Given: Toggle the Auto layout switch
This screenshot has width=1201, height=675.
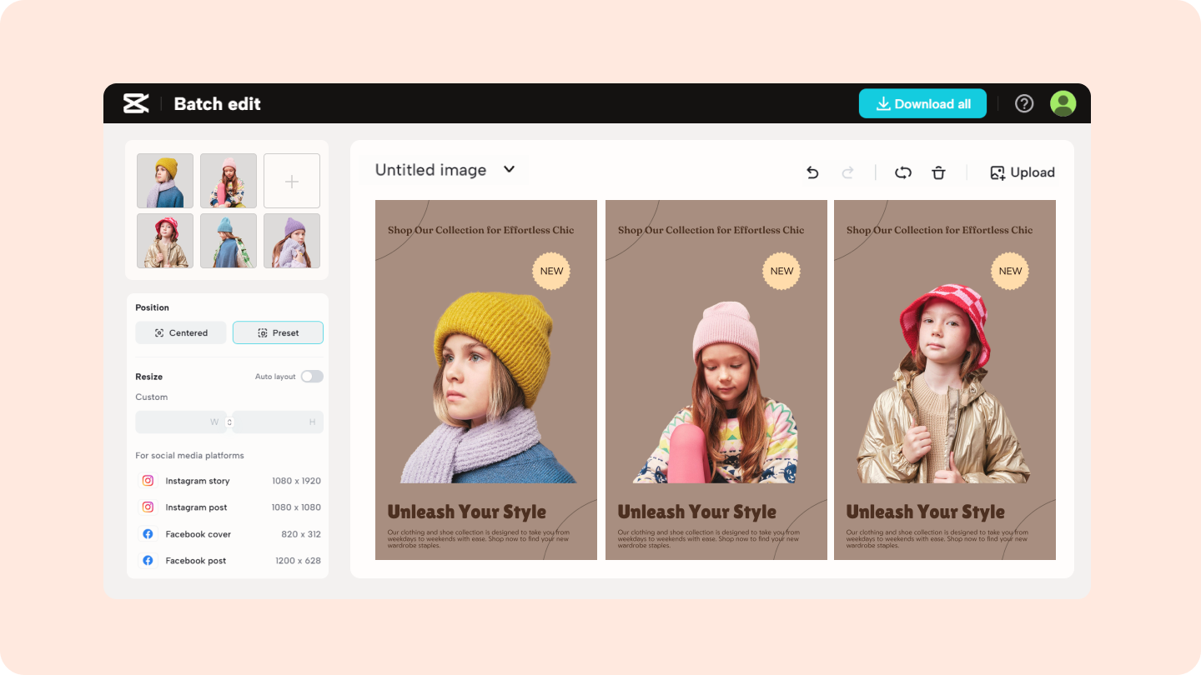Looking at the screenshot, I should 312,377.
